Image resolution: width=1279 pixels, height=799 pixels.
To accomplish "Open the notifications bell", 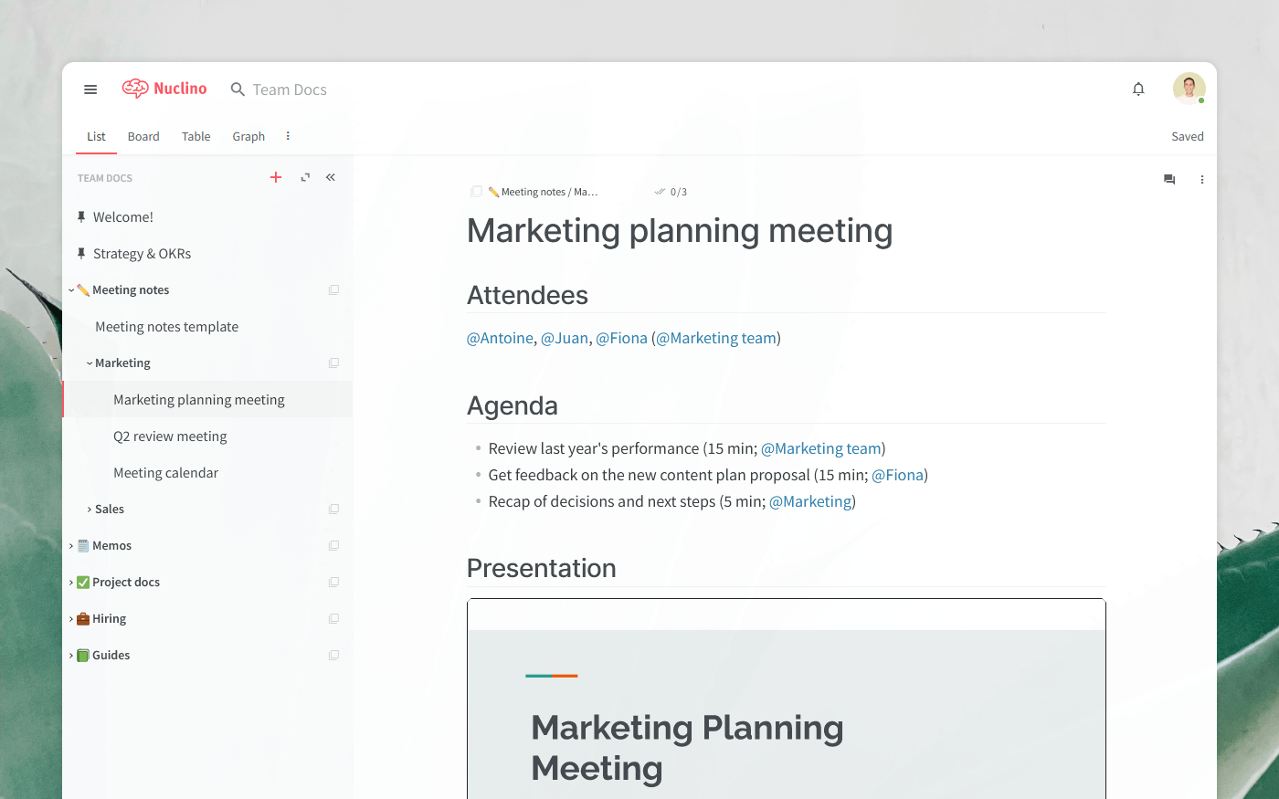I will coord(1138,89).
